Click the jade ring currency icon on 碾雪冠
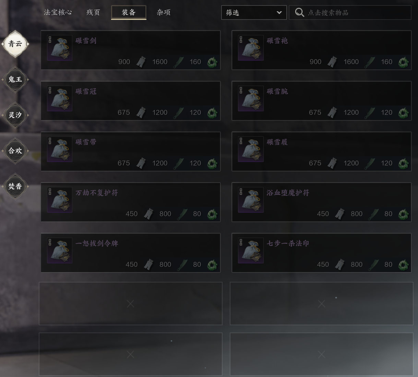The width and height of the screenshot is (418, 377). pyautogui.click(x=212, y=113)
